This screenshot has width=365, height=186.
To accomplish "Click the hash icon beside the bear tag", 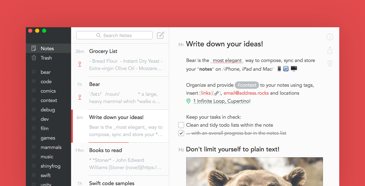I will [34, 72].
